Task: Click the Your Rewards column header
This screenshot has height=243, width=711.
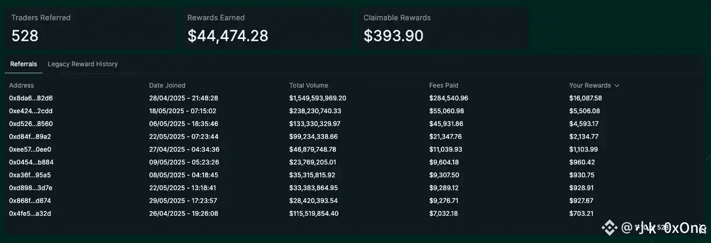Action: 591,85
